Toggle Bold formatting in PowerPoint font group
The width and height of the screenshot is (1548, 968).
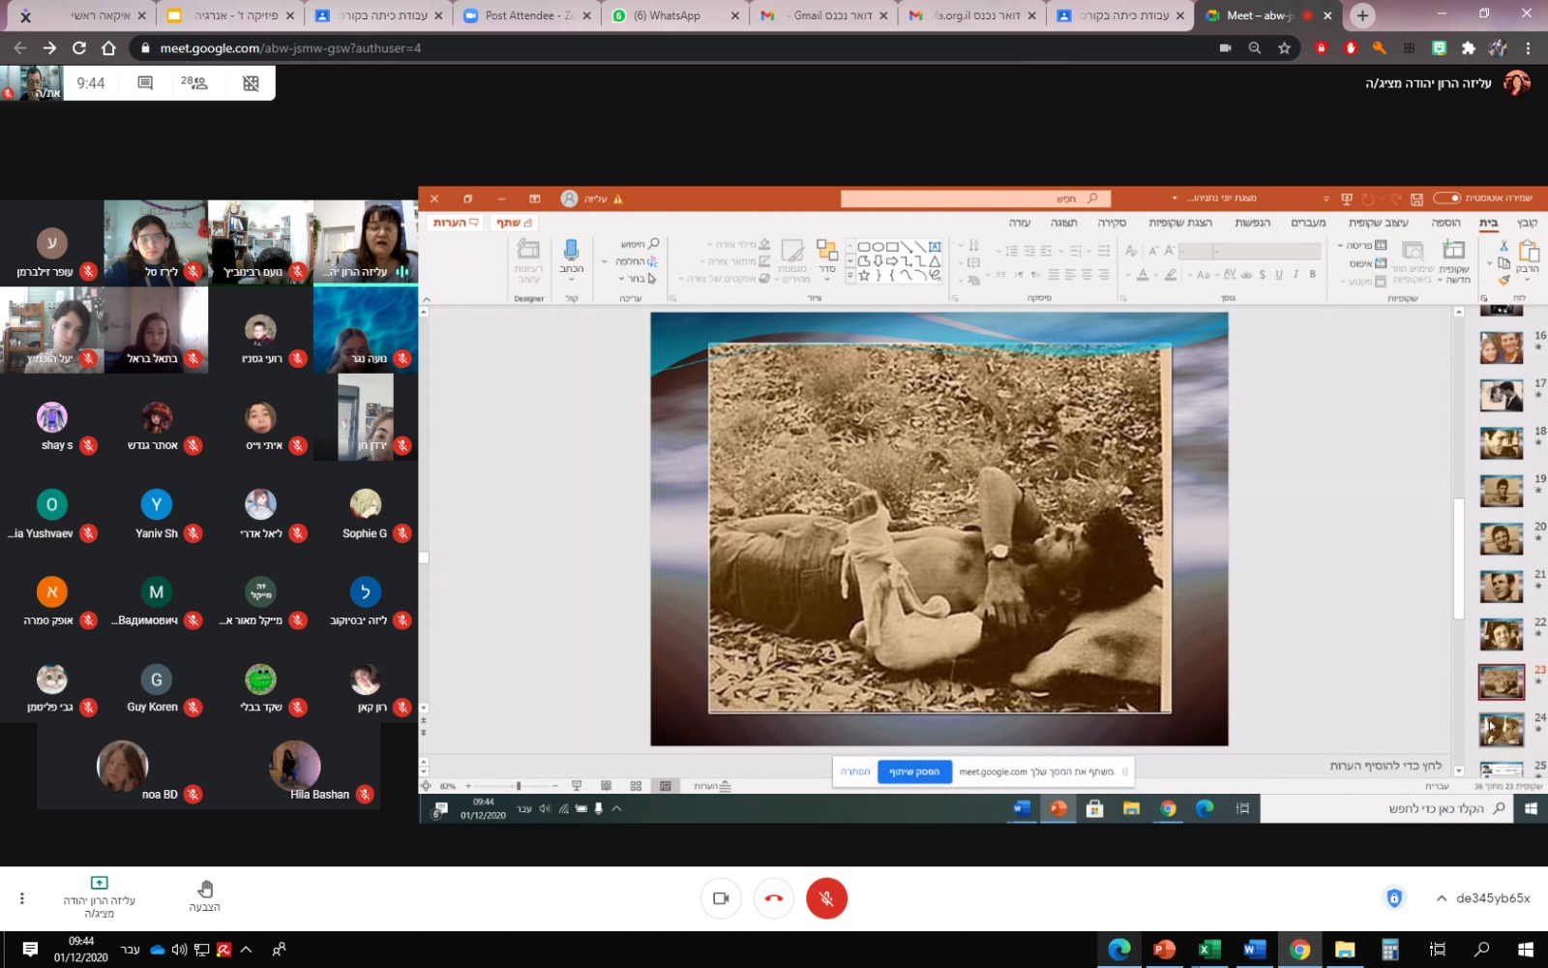point(1312,275)
